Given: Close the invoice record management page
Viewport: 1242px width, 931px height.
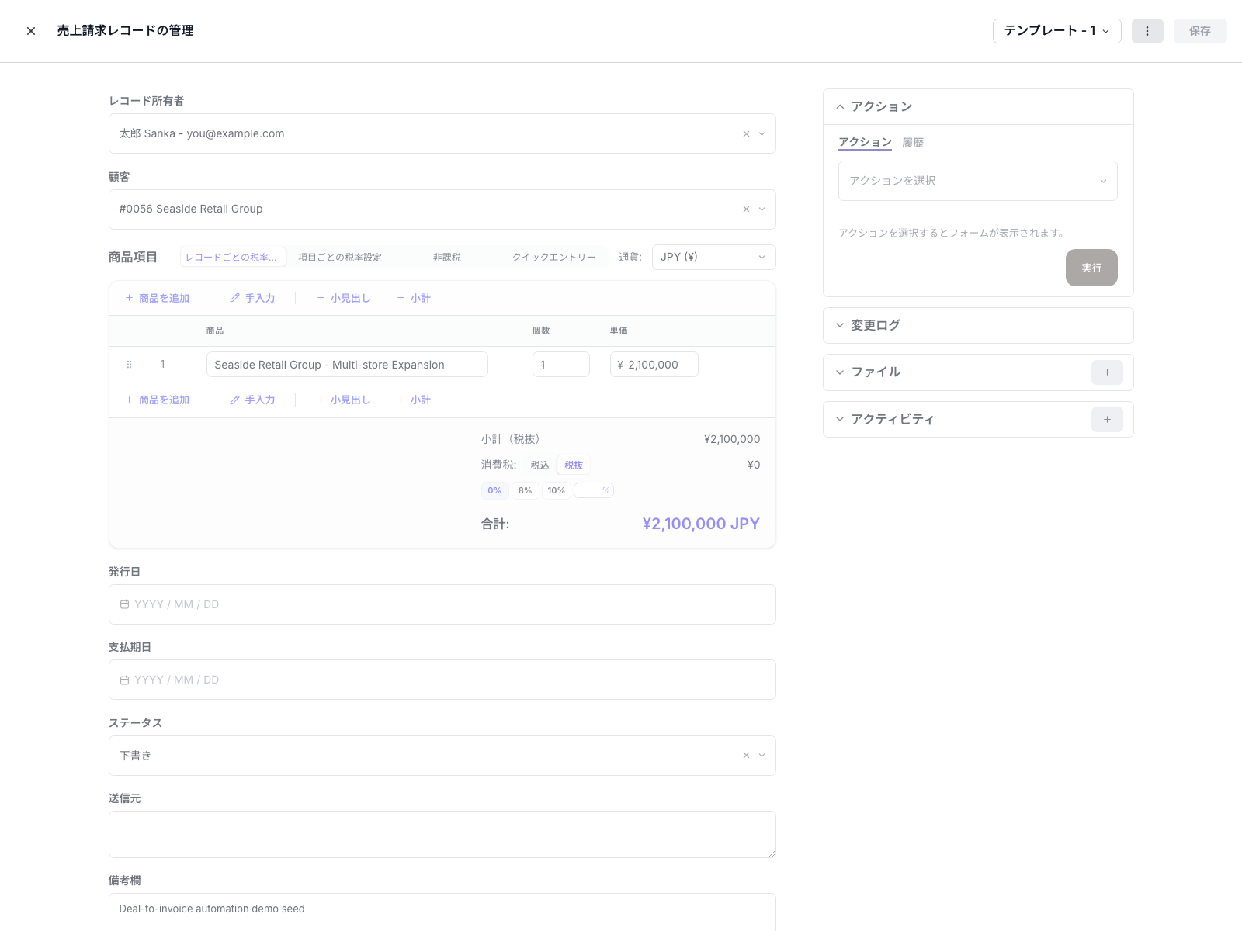Looking at the screenshot, I should click(x=31, y=31).
